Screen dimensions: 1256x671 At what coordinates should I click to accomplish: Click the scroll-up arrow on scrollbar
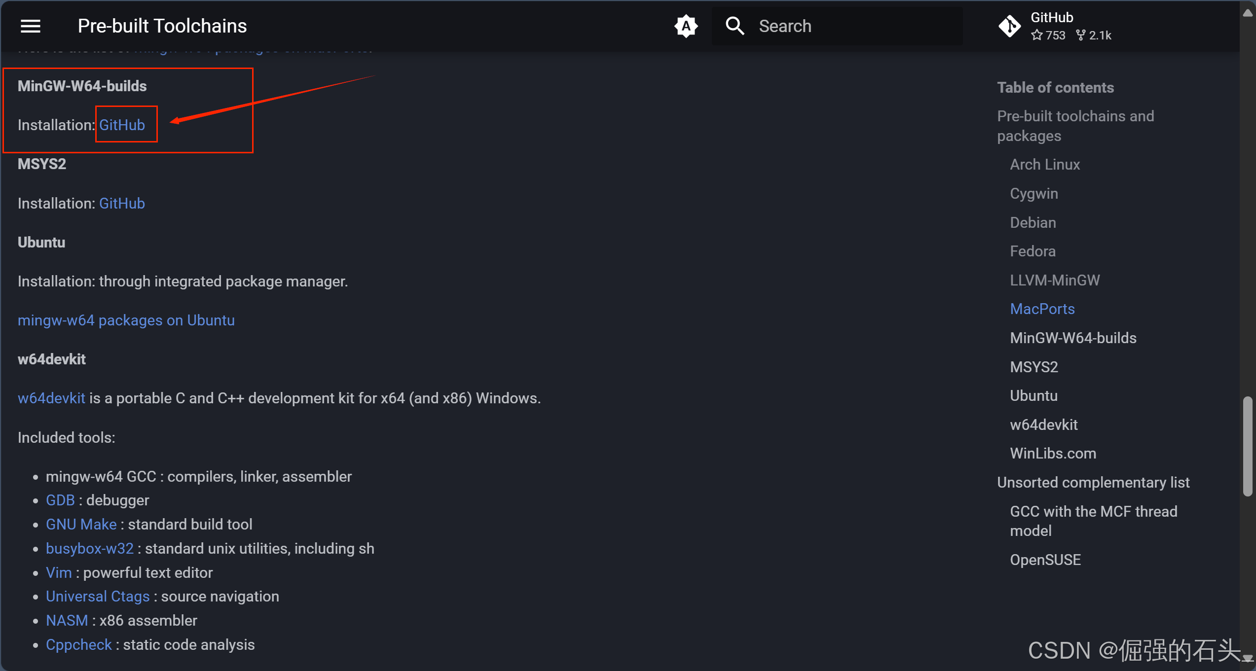(1248, 13)
